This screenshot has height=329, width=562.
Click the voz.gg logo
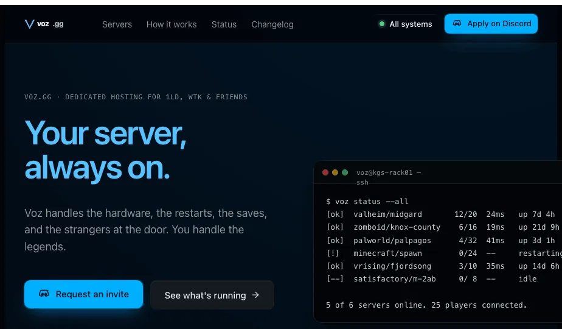[x=44, y=24]
